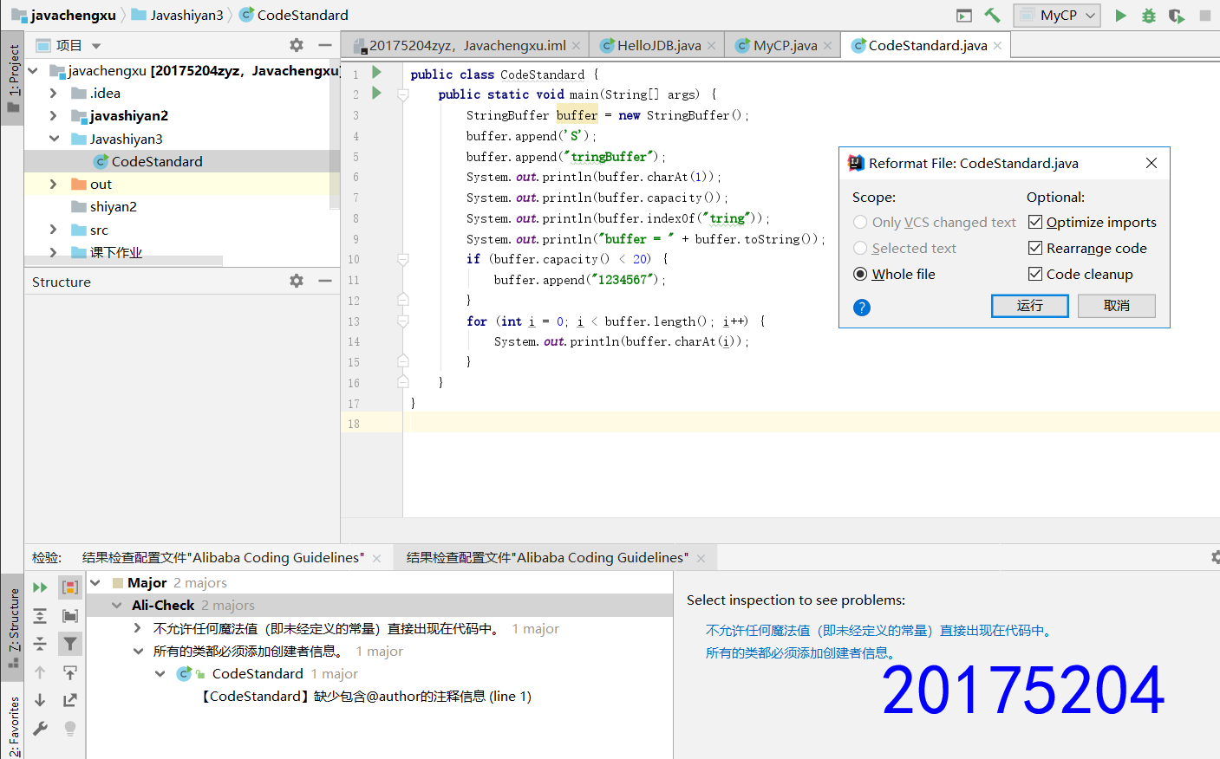Select the Selected text radio option
The height and width of the screenshot is (759, 1220).
coord(860,248)
